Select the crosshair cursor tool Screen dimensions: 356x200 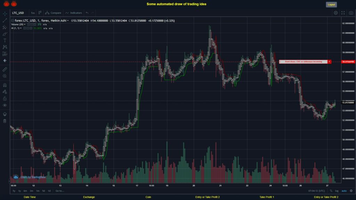[x=5, y=14]
